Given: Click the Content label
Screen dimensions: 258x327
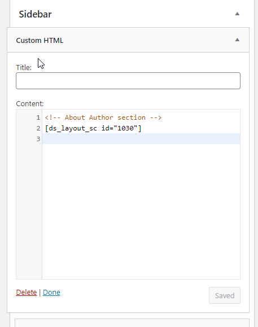Looking at the screenshot, I should (30, 104).
